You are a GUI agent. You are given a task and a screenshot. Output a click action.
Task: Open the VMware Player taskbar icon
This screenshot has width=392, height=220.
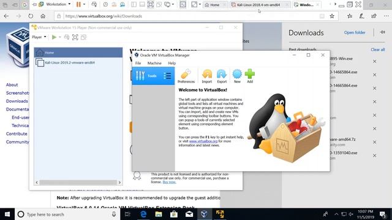(x=220, y=215)
